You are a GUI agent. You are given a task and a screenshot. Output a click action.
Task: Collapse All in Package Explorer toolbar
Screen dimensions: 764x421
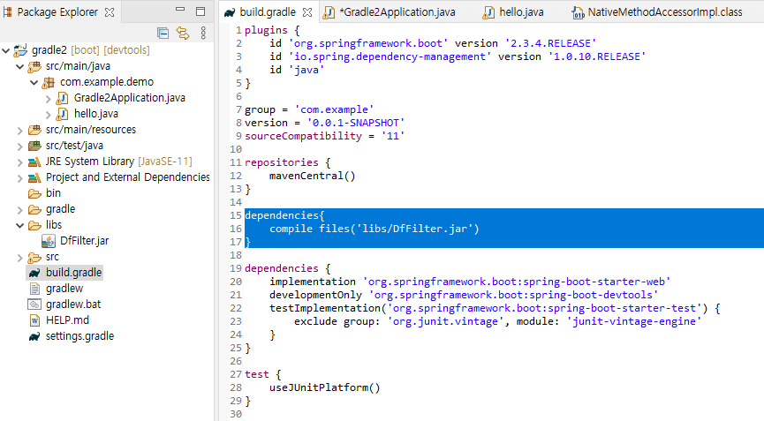163,33
